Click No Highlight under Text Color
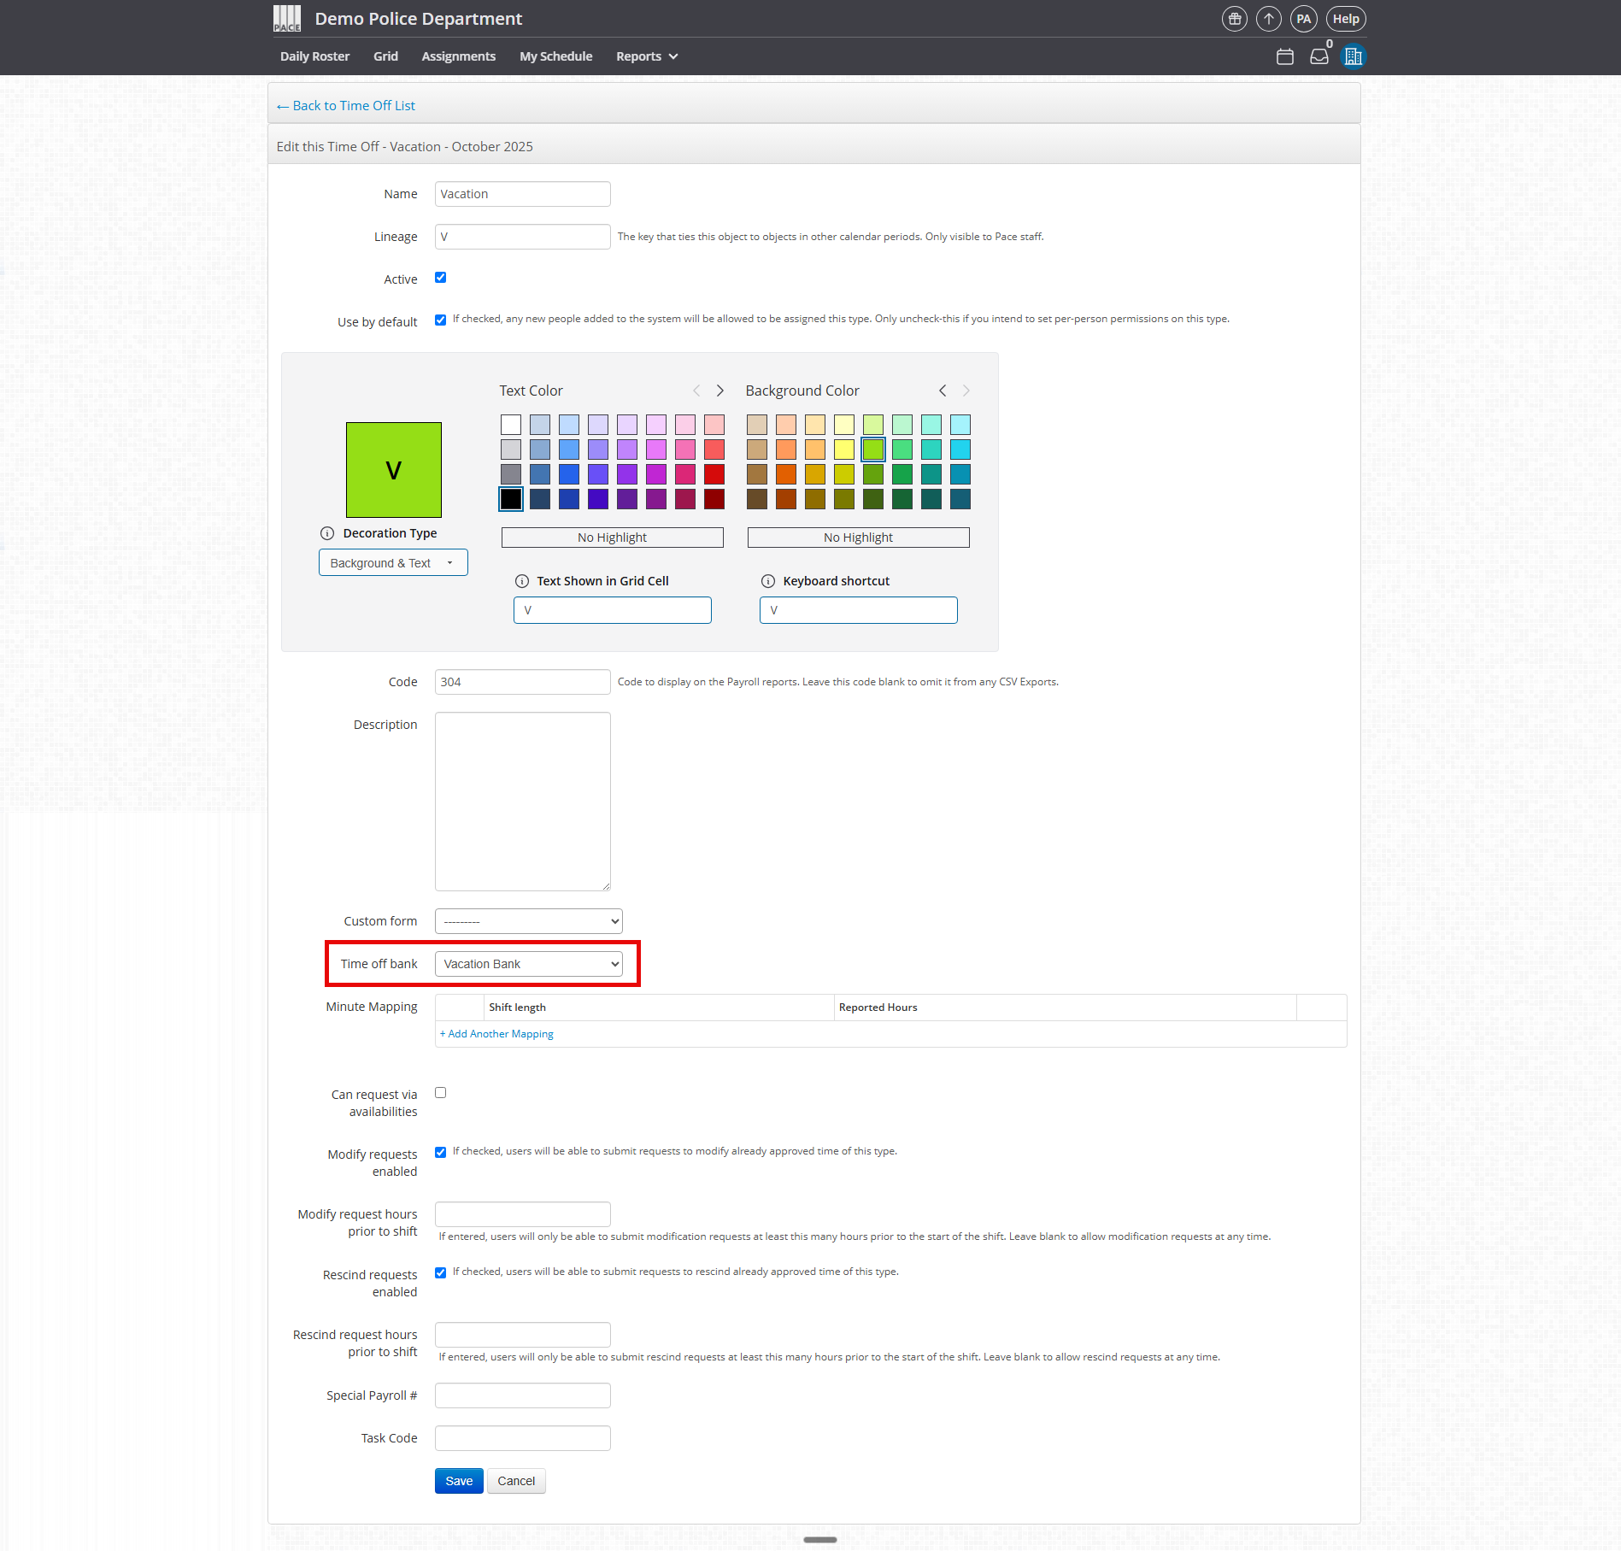1621x1551 pixels. 613,538
